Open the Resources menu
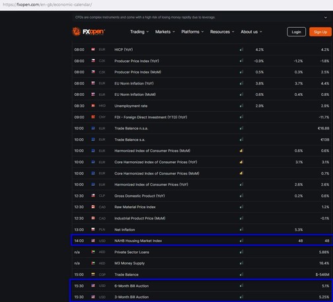333x302 pixels. coord(222,32)
